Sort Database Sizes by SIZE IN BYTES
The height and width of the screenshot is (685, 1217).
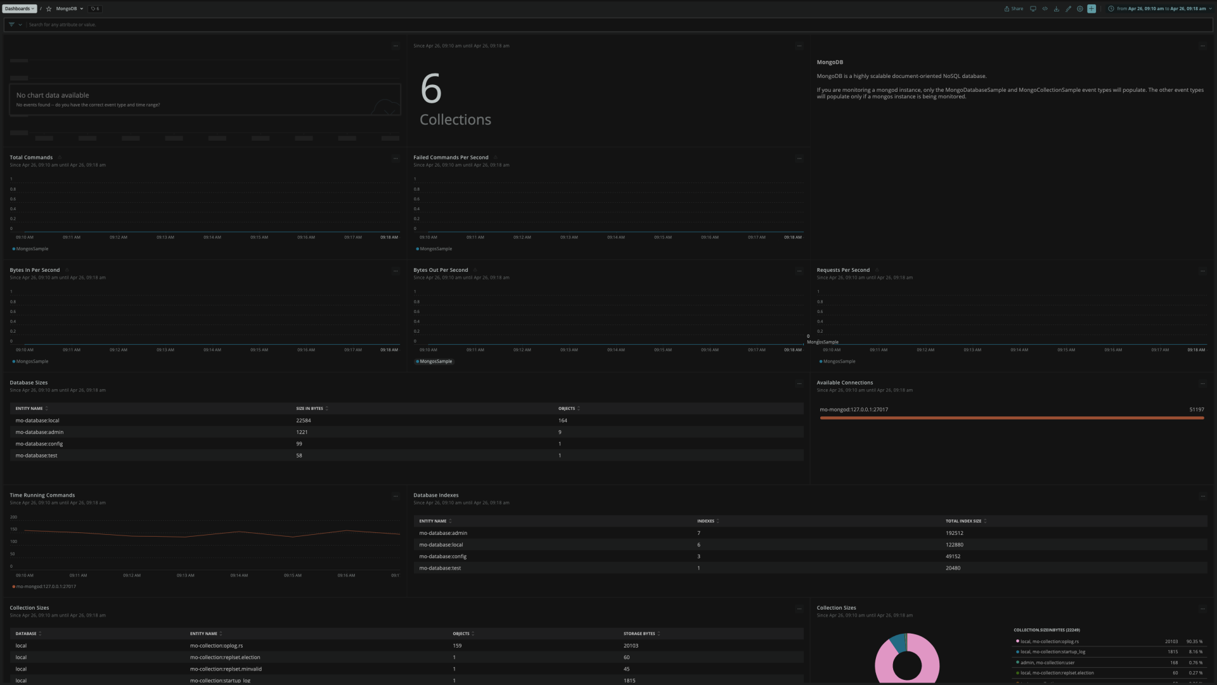308,408
